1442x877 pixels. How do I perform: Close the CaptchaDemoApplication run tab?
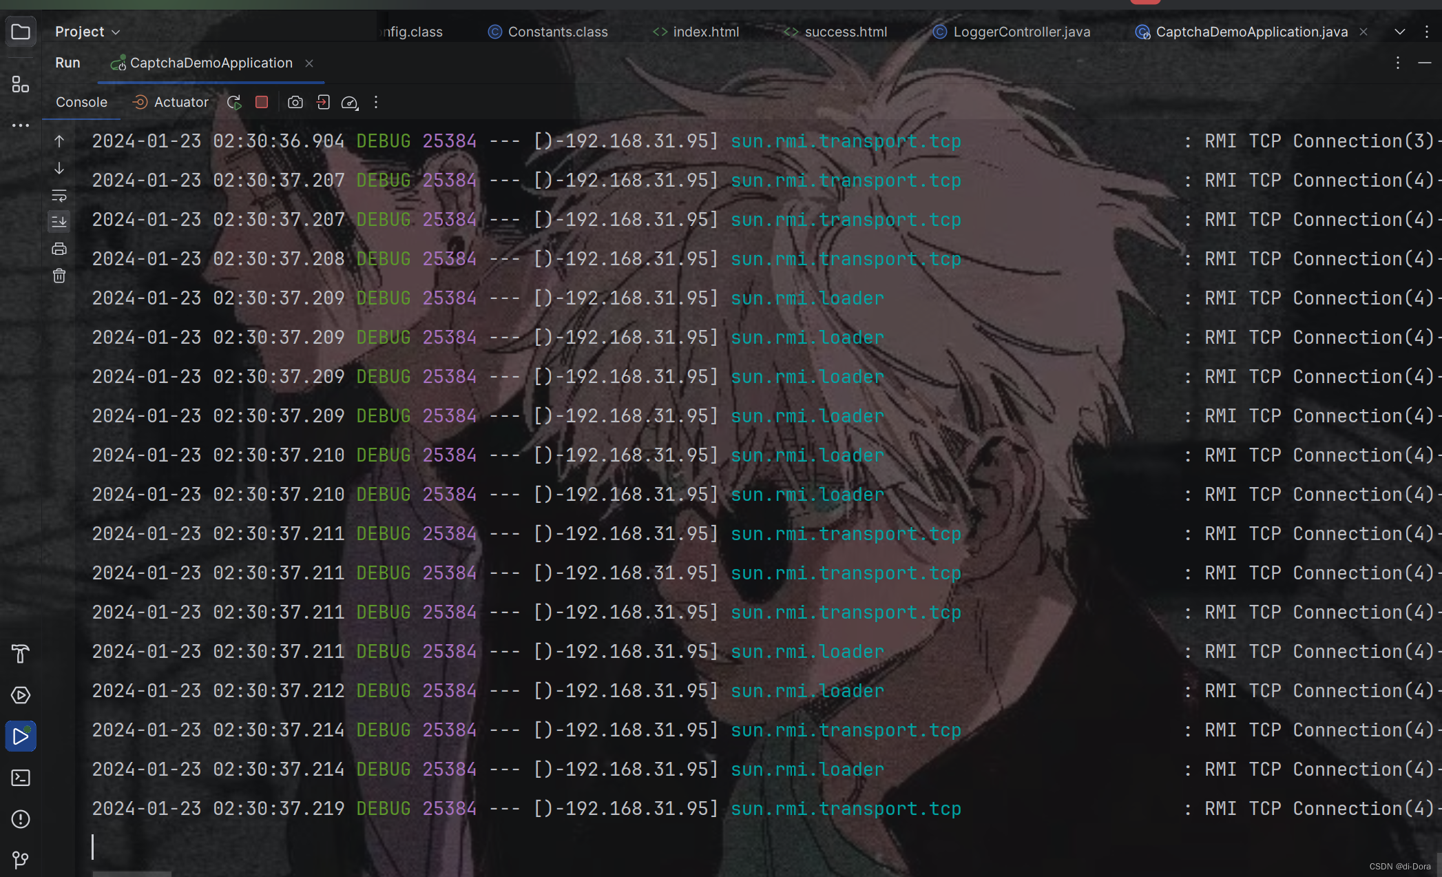click(309, 63)
